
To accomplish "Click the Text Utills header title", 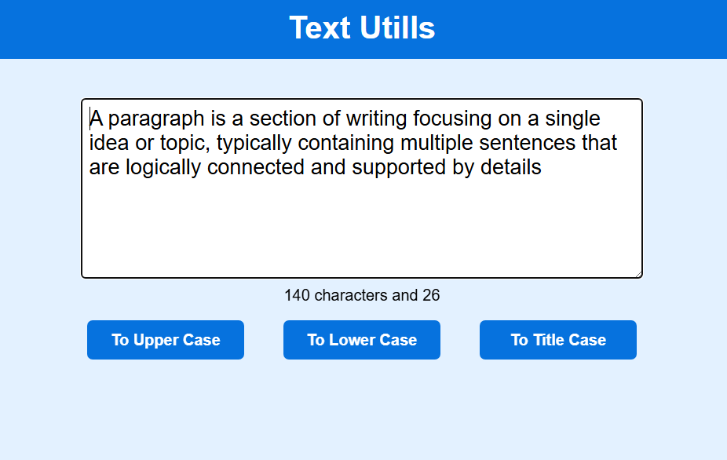I will [362, 28].
